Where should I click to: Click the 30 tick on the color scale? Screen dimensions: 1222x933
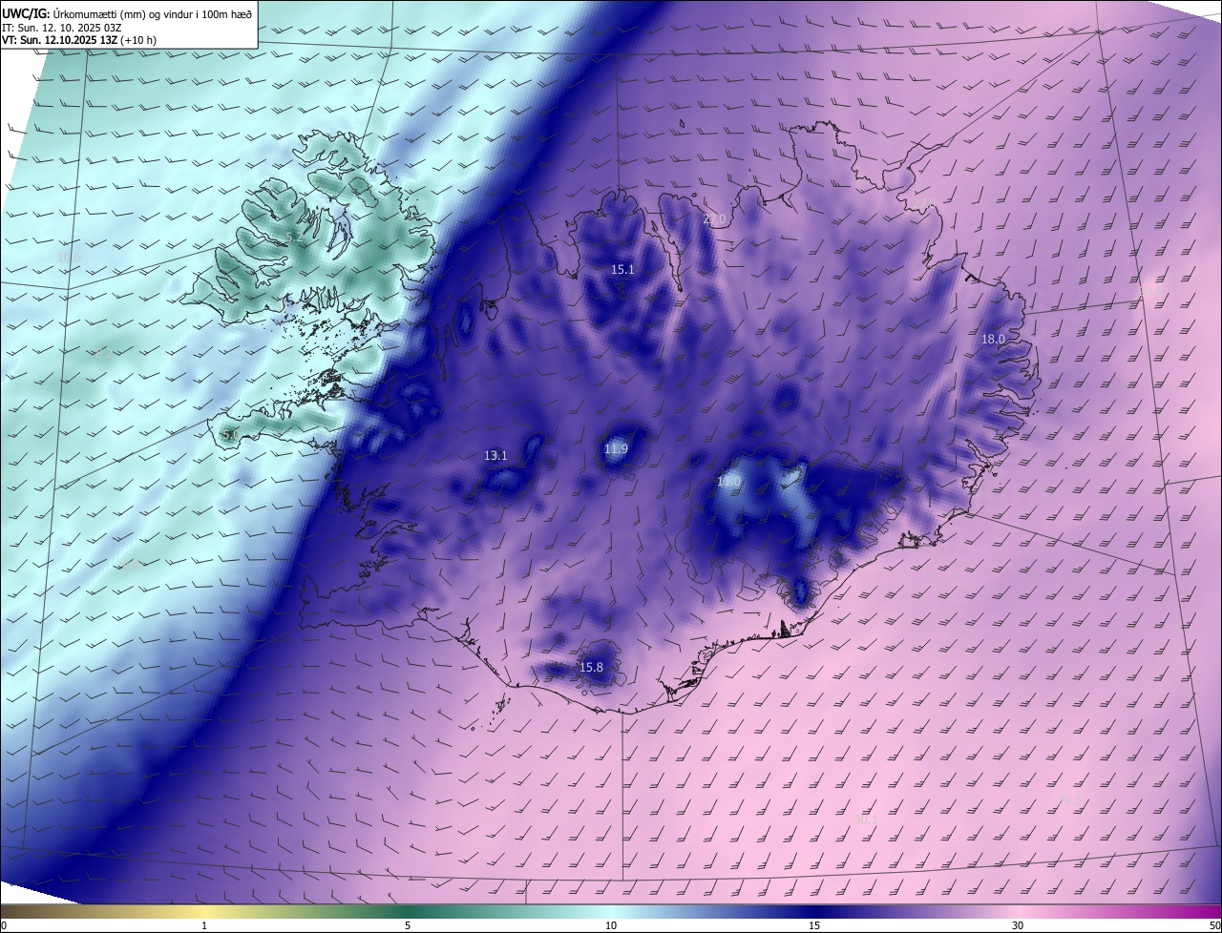[x=1018, y=925]
